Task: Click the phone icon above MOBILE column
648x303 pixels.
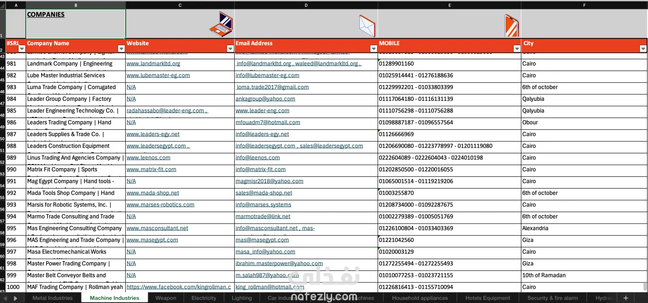Action: pyautogui.click(x=512, y=26)
